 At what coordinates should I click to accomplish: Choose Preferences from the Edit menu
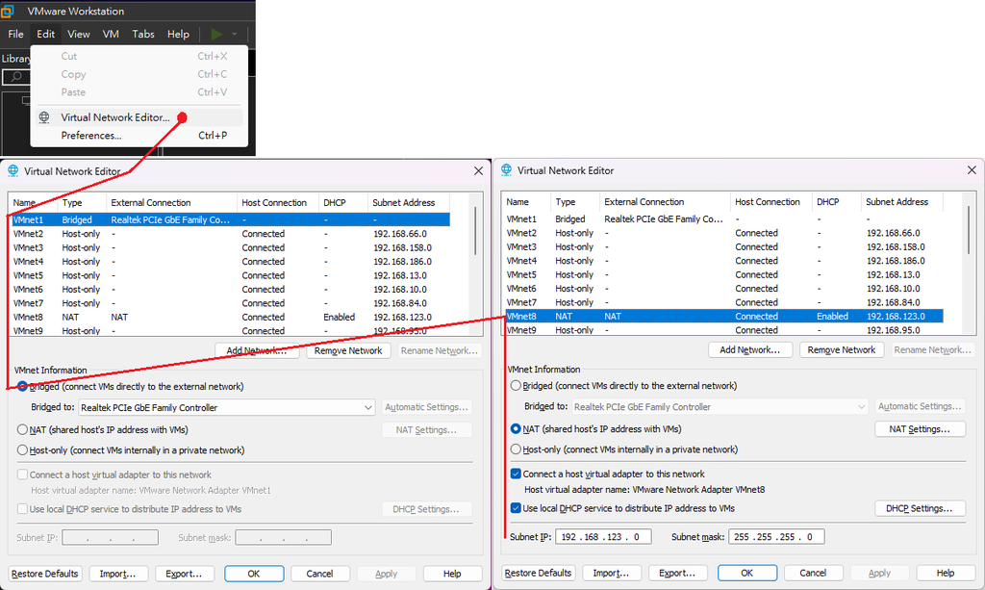tap(139, 135)
